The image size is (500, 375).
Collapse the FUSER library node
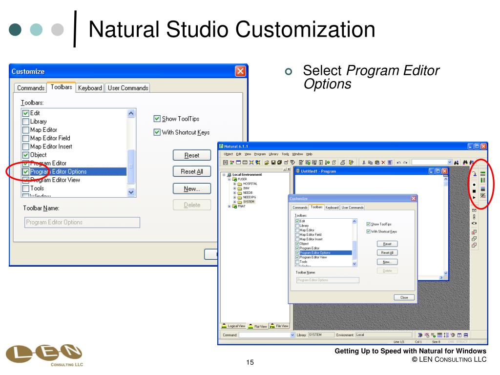[229, 179]
